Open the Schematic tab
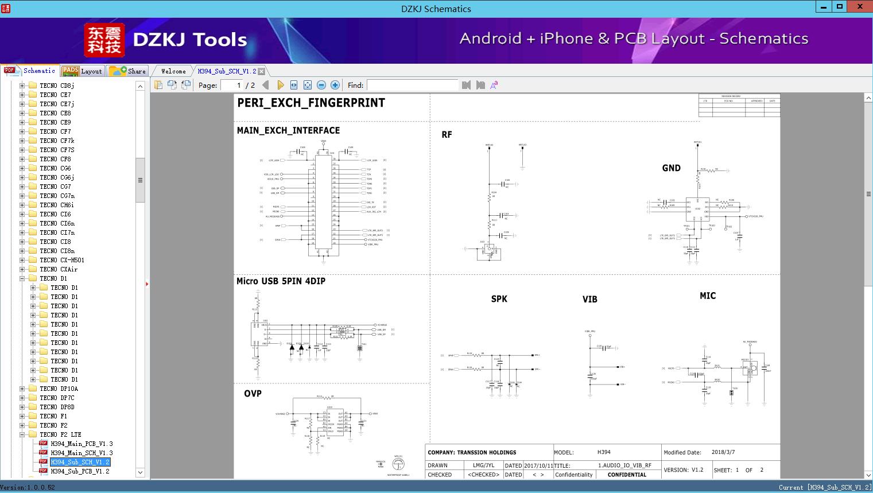This screenshot has height=493, width=873. [30, 71]
